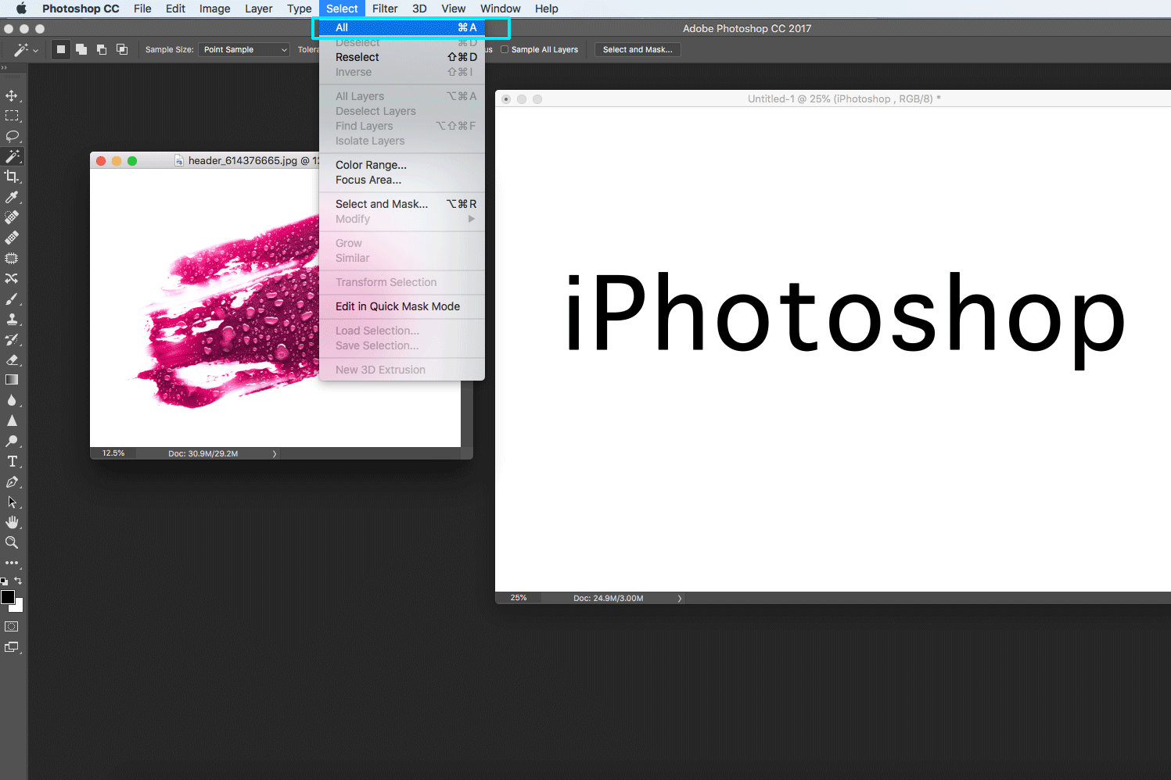This screenshot has height=780, width=1171.
Task: Open the Window menu
Action: (501, 9)
